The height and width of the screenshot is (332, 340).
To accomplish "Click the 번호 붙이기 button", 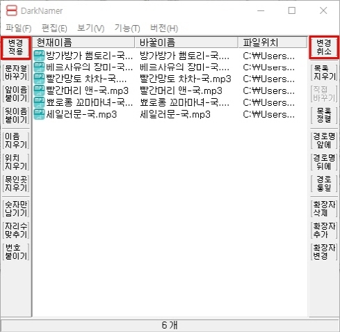I will pos(16,252).
